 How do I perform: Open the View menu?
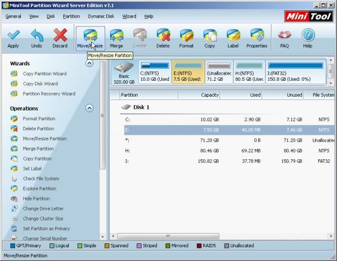coord(34,16)
